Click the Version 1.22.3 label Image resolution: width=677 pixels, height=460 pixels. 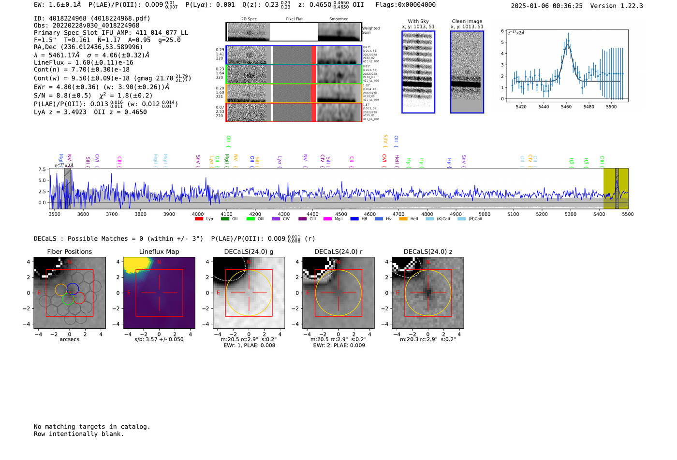(617, 6)
